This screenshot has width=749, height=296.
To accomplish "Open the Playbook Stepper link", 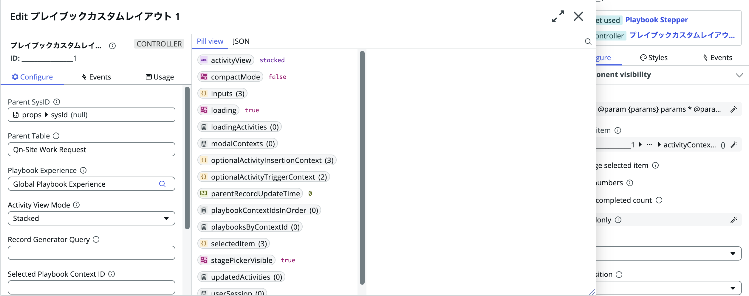I will coord(657,20).
